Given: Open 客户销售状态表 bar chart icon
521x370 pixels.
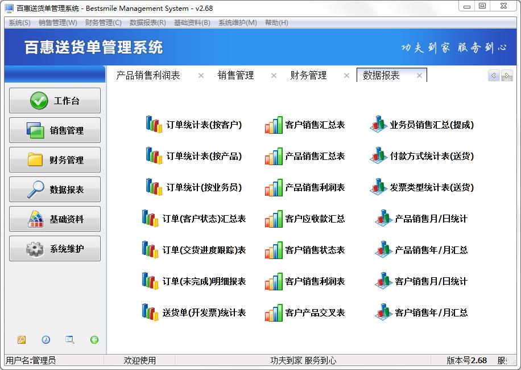Looking at the screenshot, I should (x=274, y=250).
